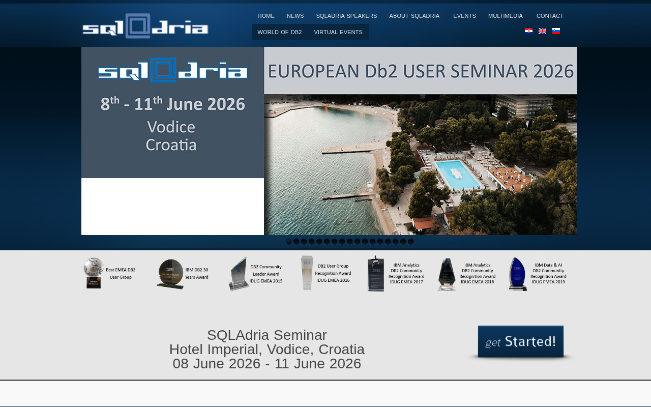Viewport: 651px width, 407px height.
Task: Switch site language to Slovenian flag
Action: click(556, 31)
